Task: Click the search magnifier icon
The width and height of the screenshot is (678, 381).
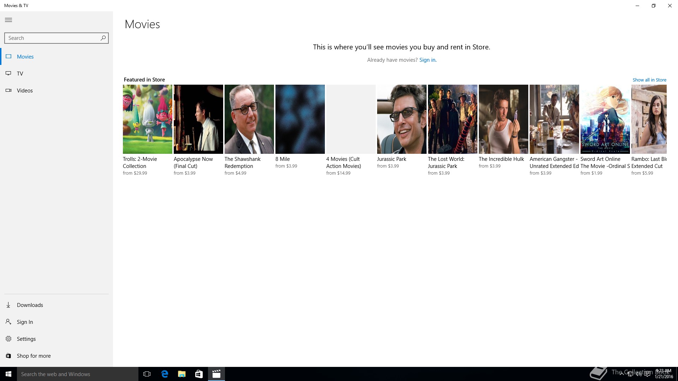Action: (103, 38)
